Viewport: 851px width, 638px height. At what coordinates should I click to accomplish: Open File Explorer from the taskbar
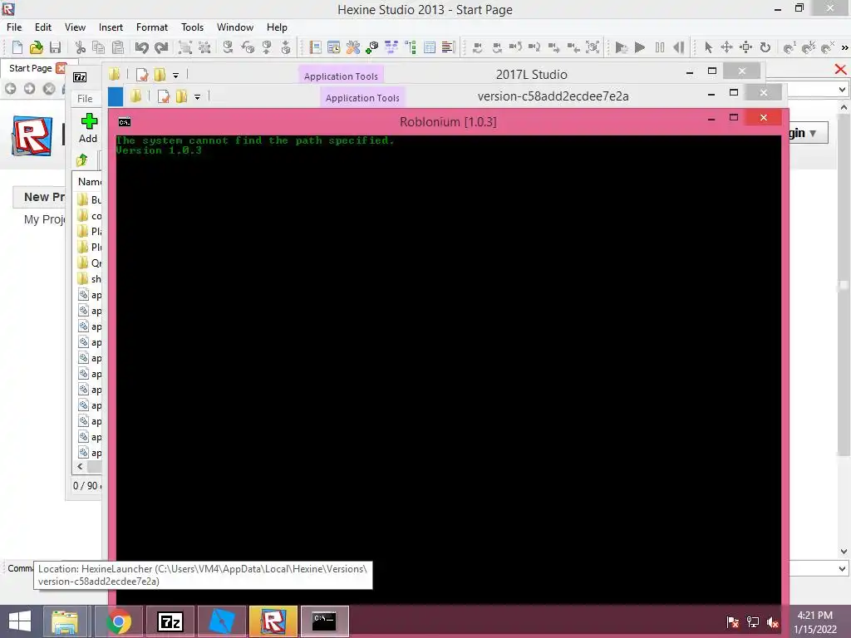tap(65, 621)
